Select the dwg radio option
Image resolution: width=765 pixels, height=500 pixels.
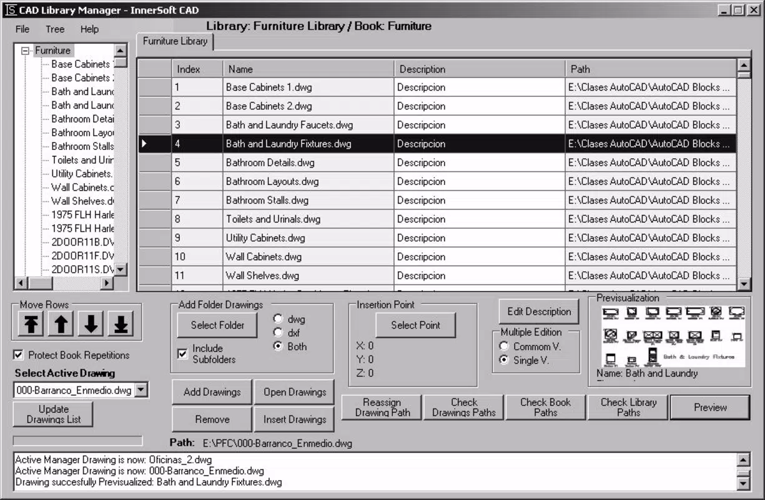click(278, 319)
